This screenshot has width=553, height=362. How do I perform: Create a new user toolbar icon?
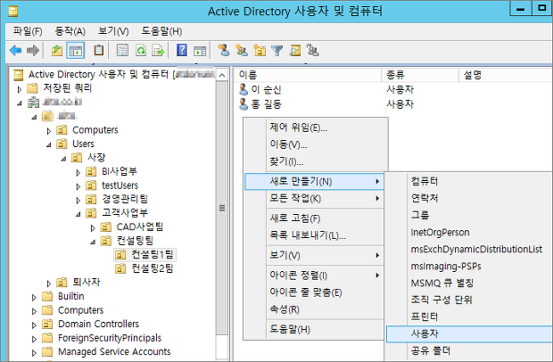[x=224, y=51]
